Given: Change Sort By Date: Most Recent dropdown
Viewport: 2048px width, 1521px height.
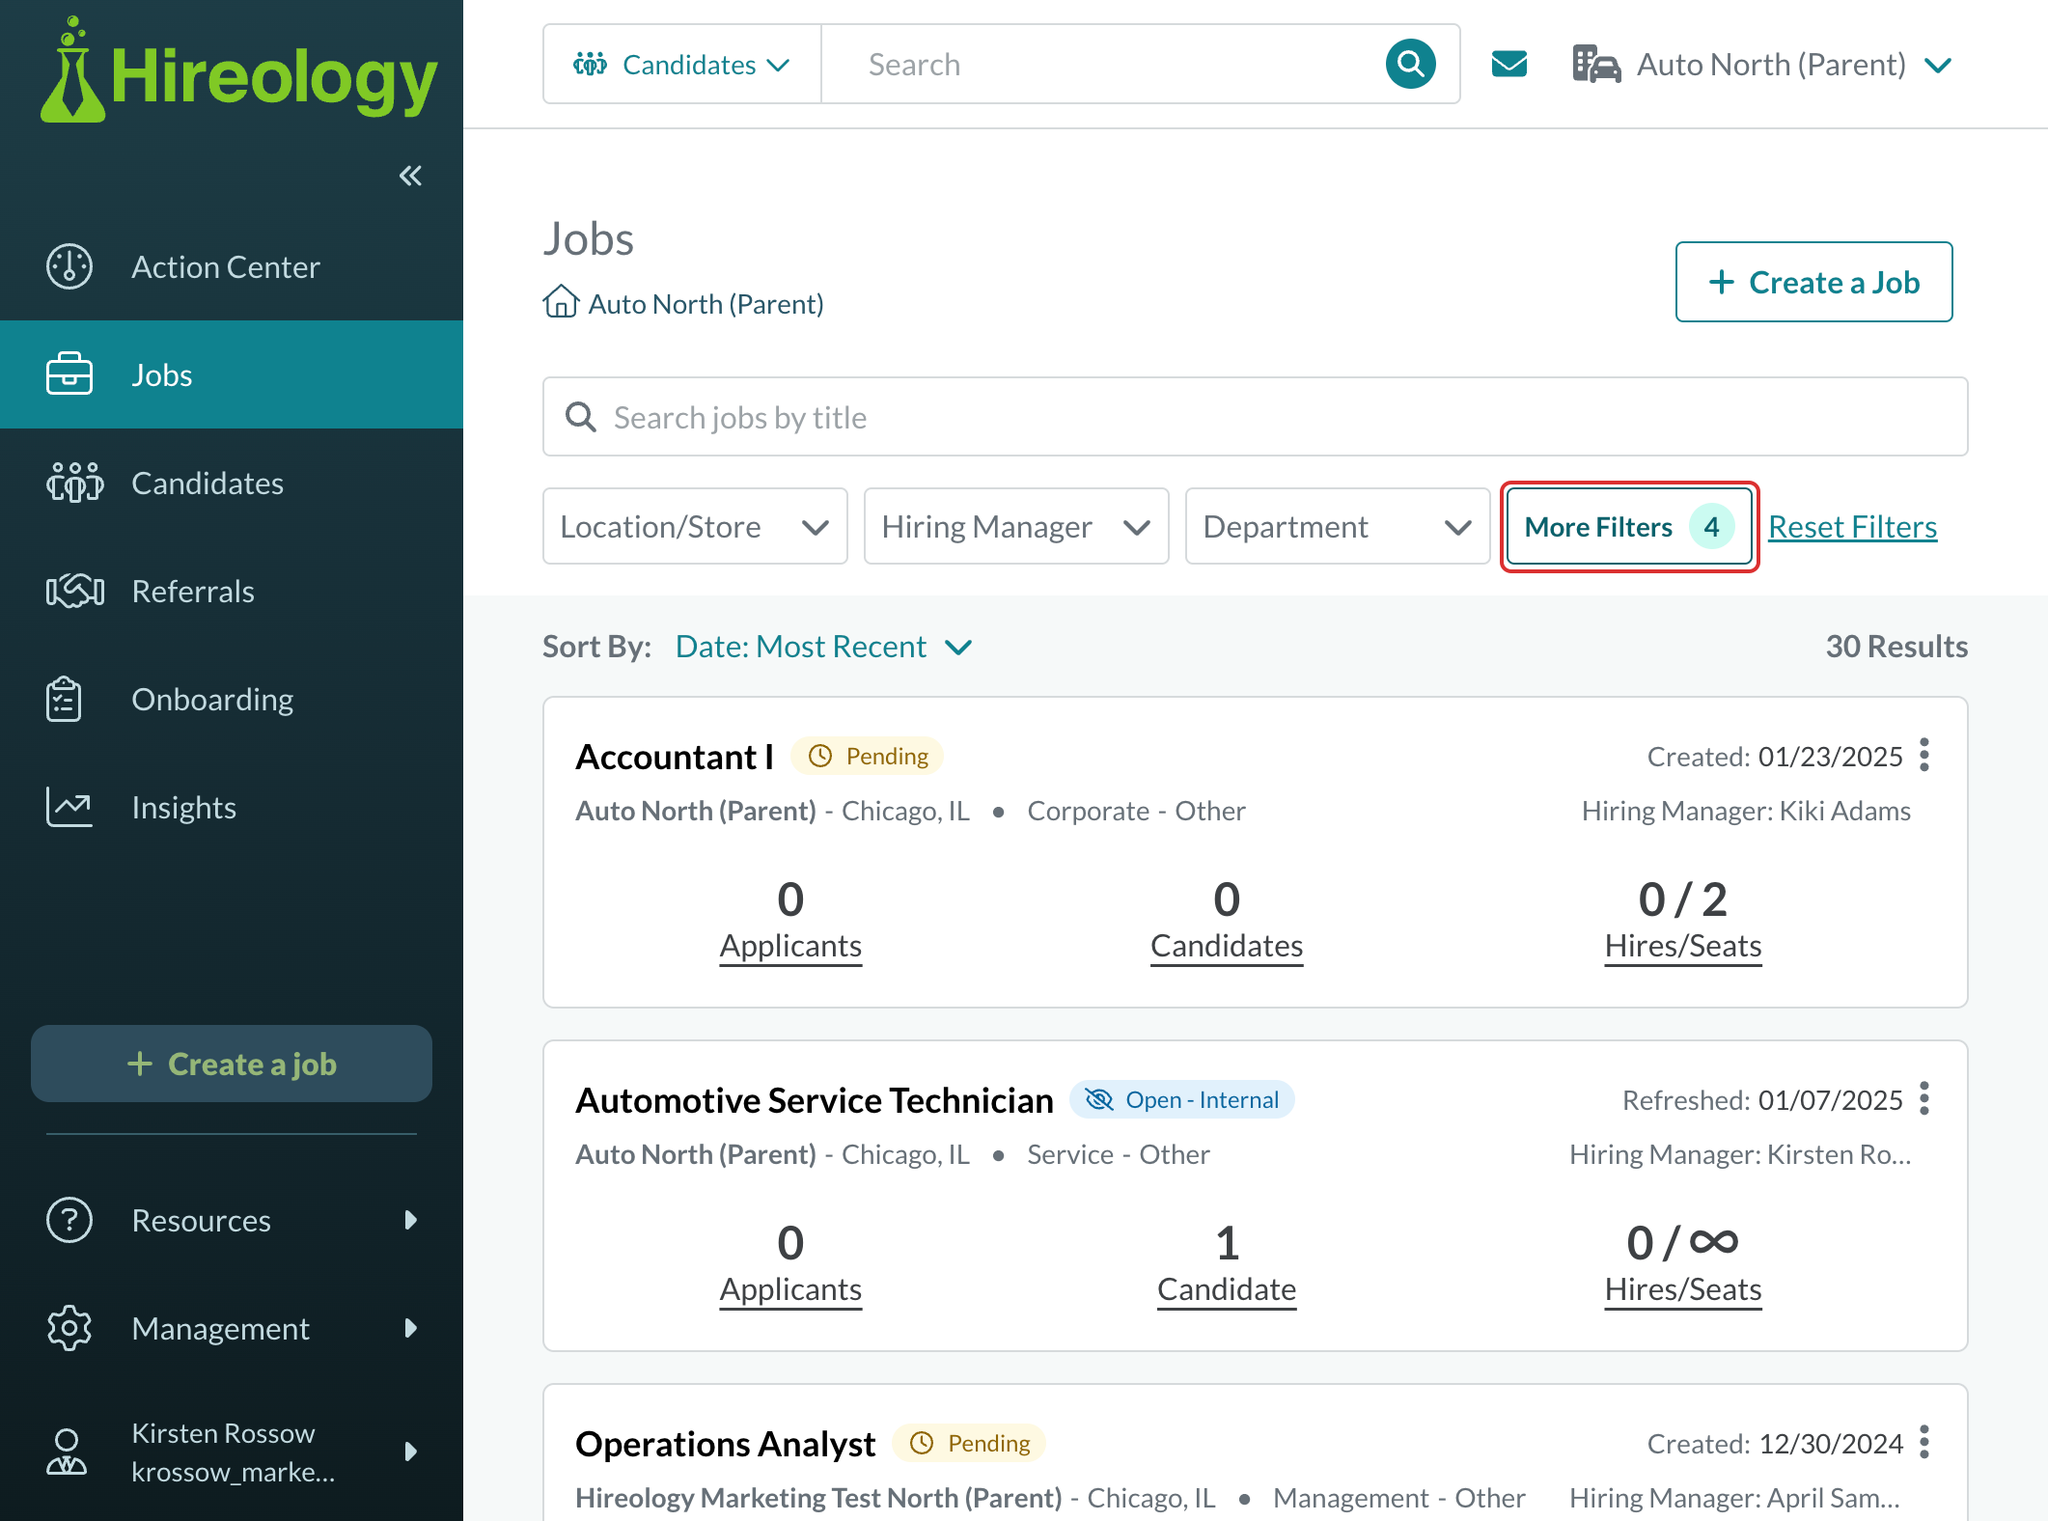Looking at the screenshot, I should point(823,647).
